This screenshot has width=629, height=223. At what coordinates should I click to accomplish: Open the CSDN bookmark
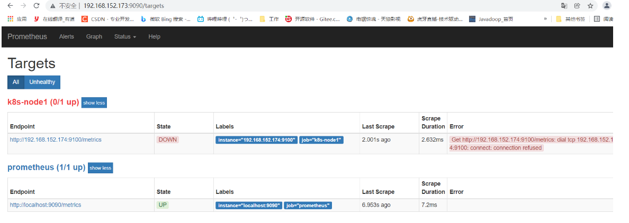(107, 18)
